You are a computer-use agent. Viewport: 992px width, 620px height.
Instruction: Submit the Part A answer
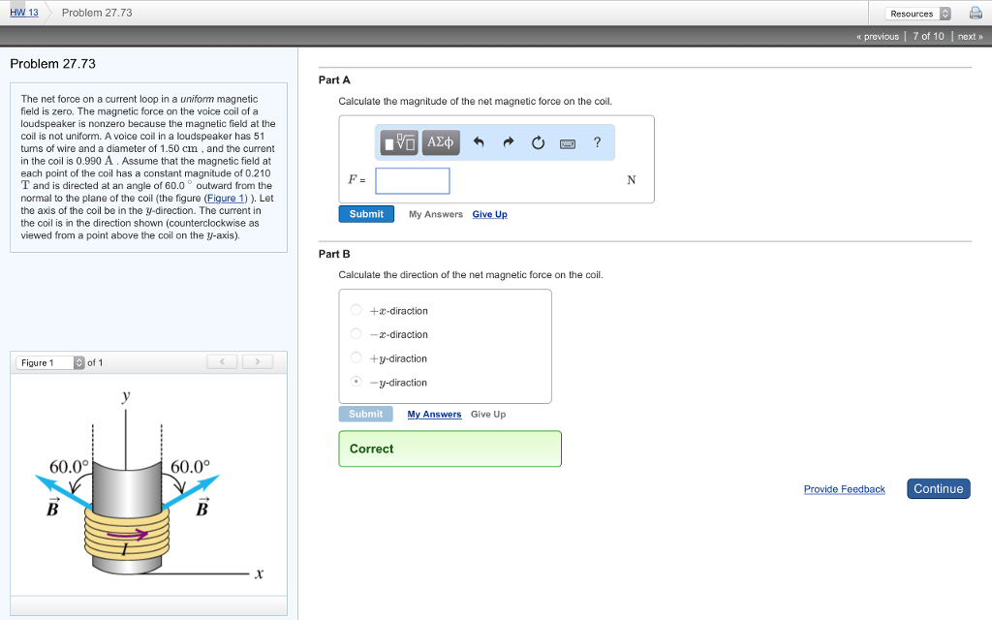[366, 214]
